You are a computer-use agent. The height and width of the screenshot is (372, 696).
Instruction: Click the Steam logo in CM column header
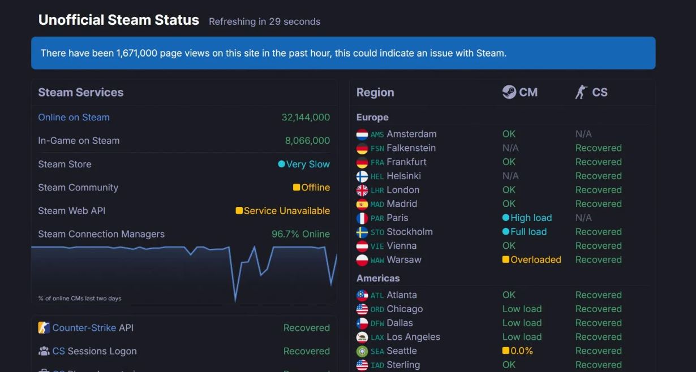(509, 92)
